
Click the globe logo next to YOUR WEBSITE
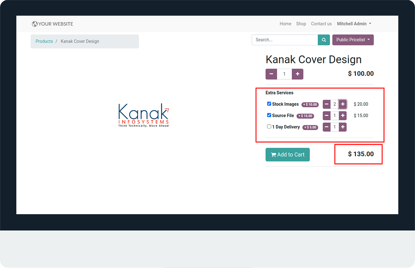tap(34, 24)
